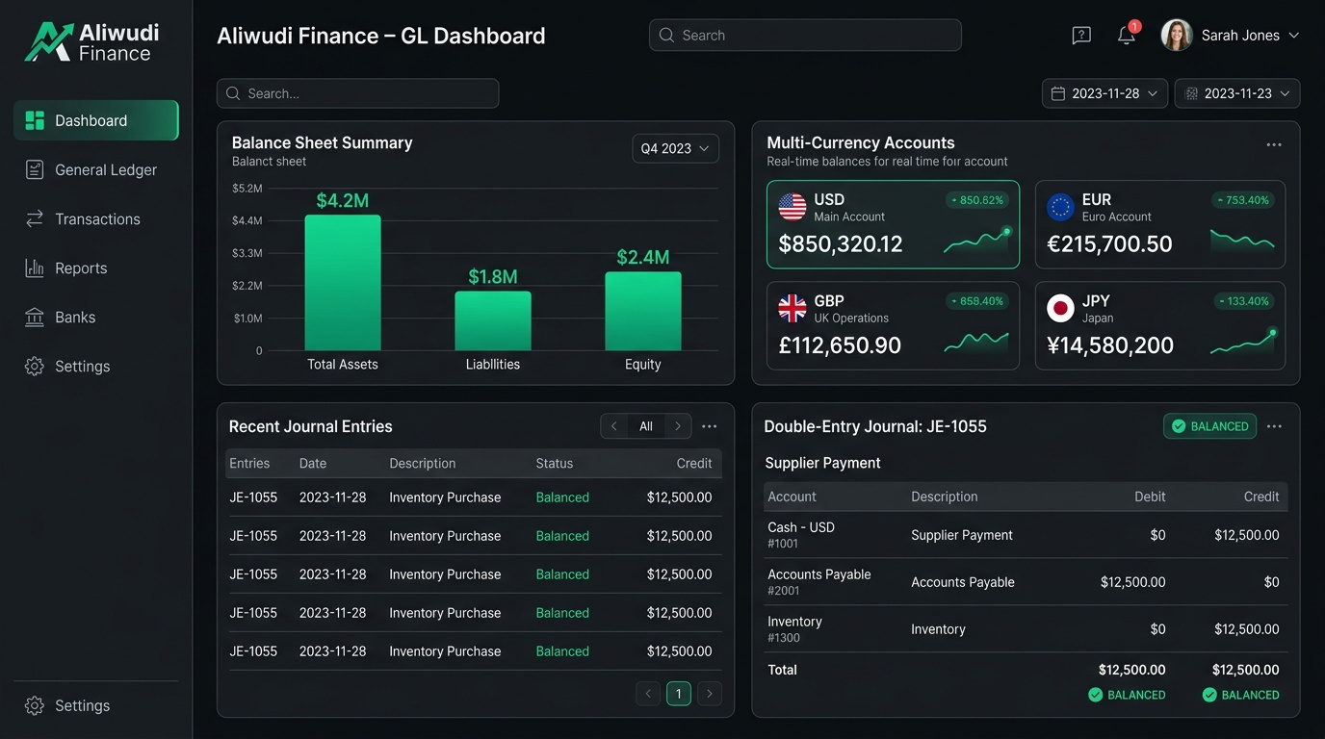Expand the Sarah Jones account menu chevron
The height and width of the screenshot is (739, 1325).
[x=1293, y=36]
